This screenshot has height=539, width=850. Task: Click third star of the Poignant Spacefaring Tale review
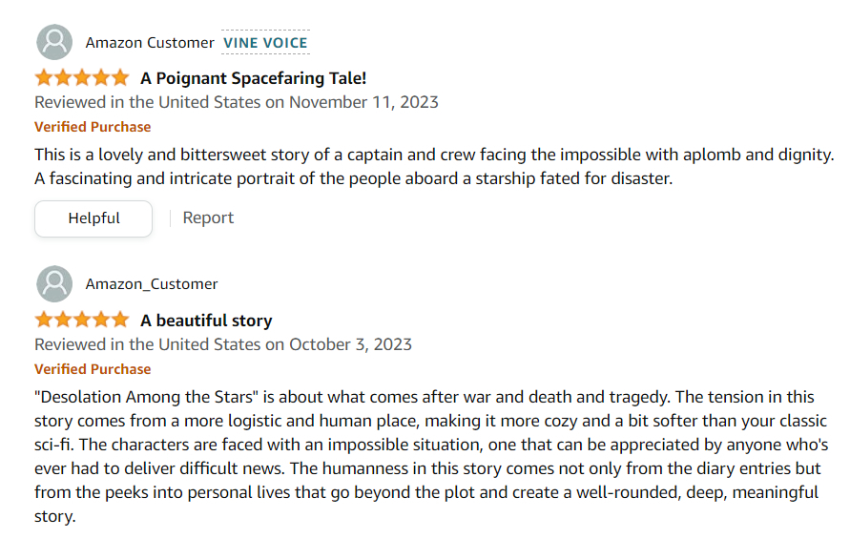point(81,78)
